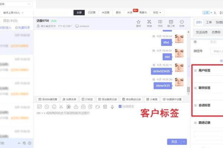Open the 接待上限100人 dropdown
This screenshot has height=148, width=223.
(13, 13)
